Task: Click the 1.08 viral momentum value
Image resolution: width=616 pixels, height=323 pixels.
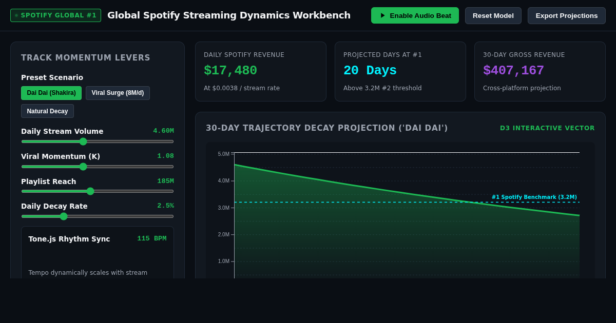Action: [165, 156]
